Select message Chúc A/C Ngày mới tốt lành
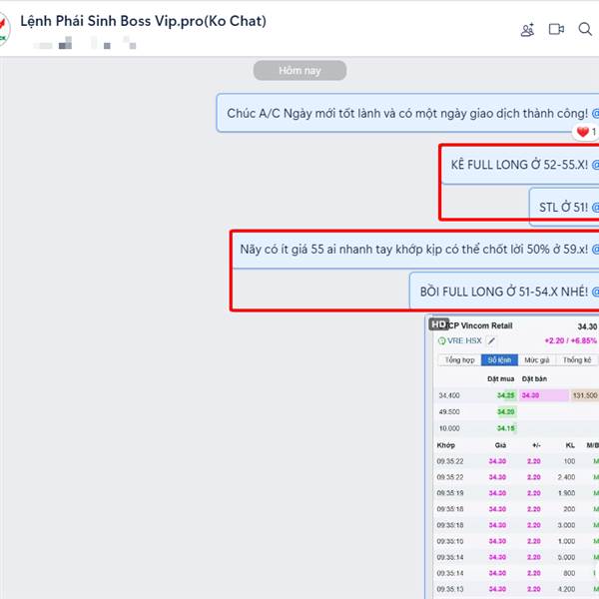Image resolution: width=599 pixels, height=599 pixels. point(407,113)
